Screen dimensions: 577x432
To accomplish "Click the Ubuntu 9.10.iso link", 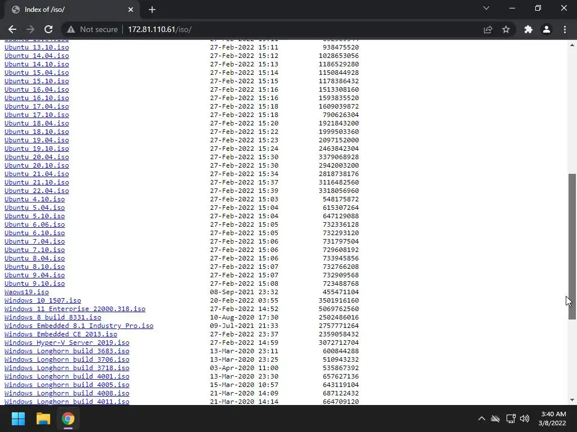I will click(34, 284).
